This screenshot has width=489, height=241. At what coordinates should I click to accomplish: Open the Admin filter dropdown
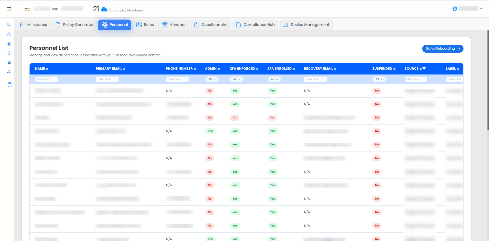tap(212, 79)
